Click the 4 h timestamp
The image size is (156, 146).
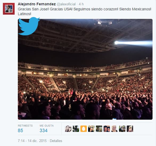coord(81,4)
